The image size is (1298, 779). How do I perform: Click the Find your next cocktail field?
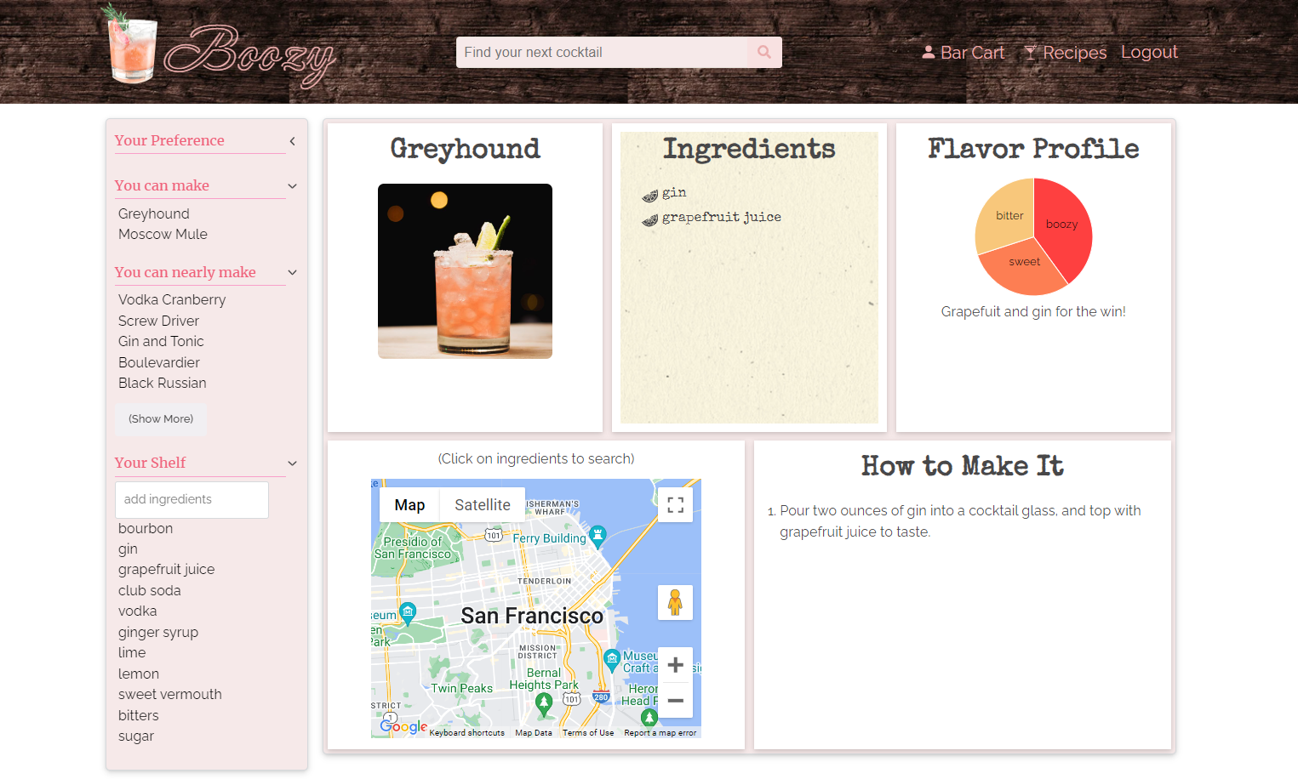pyautogui.click(x=602, y=52)
